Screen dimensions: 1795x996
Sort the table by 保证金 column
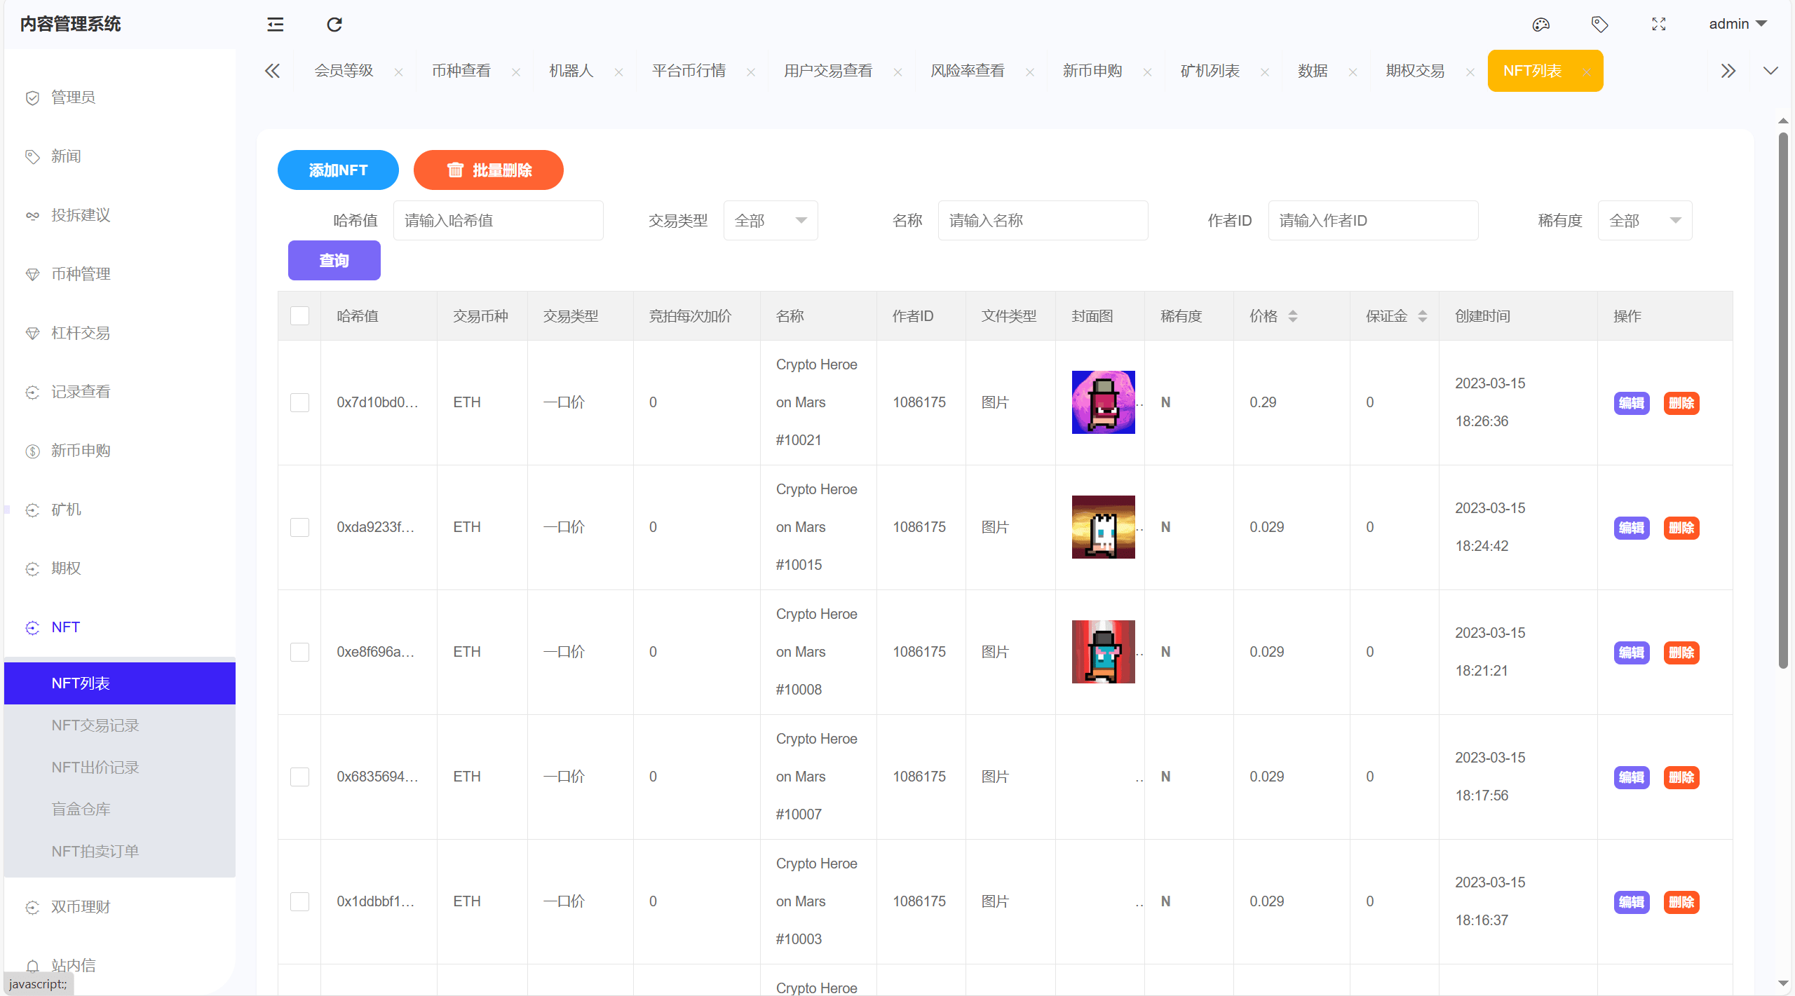click(1422, 315)
